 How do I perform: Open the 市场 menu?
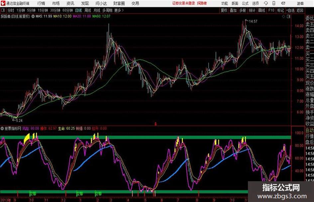pyautogui.click(x=56, y=3)
